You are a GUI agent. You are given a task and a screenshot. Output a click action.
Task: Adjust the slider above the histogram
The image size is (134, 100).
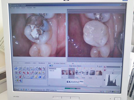114,70
